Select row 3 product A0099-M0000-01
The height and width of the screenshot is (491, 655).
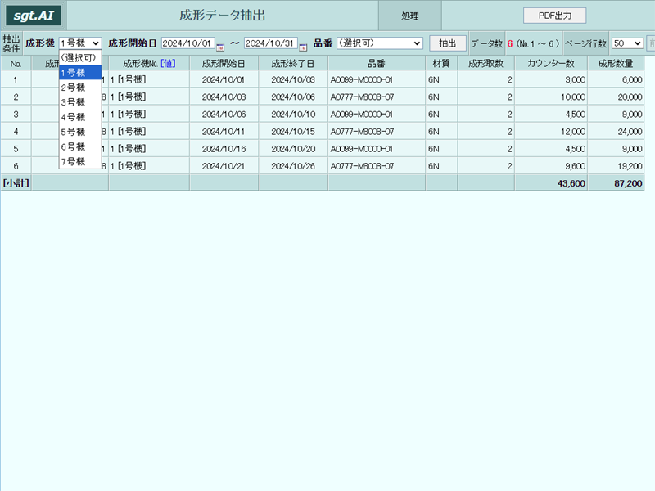(x=362, y=115)
